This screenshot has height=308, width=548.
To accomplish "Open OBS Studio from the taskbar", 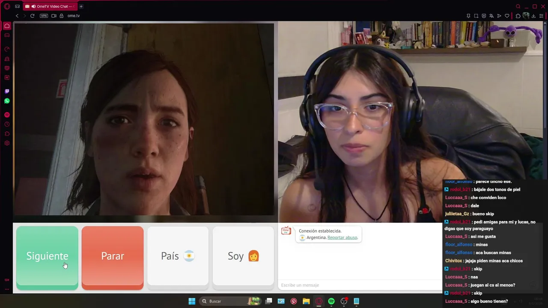I will click(x=344, y=301).
